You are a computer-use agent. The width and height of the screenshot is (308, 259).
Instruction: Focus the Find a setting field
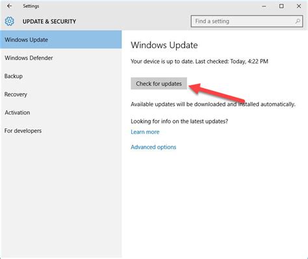tap(247, 21)
